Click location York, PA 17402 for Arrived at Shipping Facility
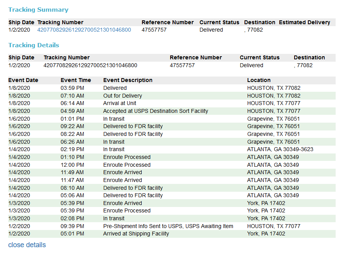356x255 pixels. pyautogui.click(x=266, y=234)
